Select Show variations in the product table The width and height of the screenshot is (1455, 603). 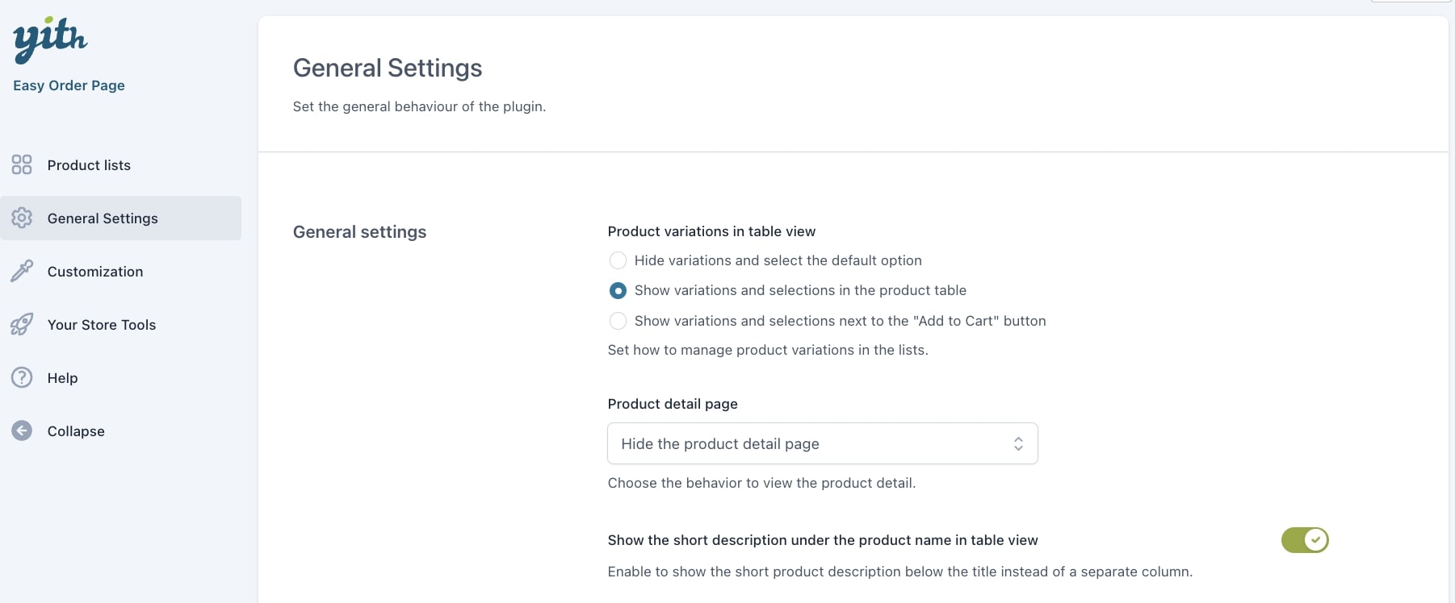coord(618,290)
